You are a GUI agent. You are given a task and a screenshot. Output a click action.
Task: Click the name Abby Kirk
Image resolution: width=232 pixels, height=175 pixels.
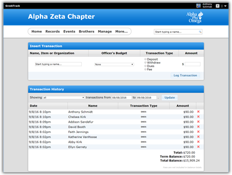click(75, 142)
